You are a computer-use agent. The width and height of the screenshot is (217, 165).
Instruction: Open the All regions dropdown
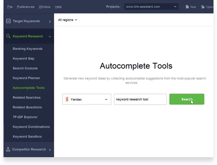[x=68, y=20]
